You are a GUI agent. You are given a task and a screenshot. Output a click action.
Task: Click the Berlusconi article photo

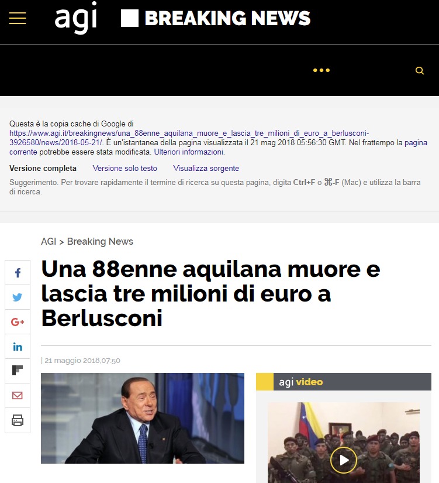click(143, 418)
